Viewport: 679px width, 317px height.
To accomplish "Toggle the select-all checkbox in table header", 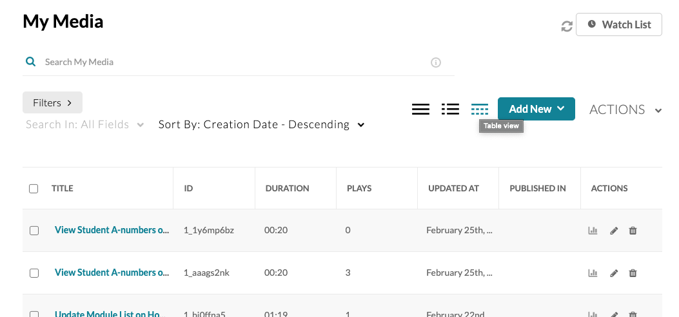I will click(34, 189).
